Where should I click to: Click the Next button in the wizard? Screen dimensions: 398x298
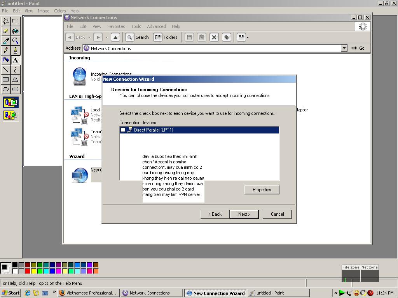(x=244, y=214)
